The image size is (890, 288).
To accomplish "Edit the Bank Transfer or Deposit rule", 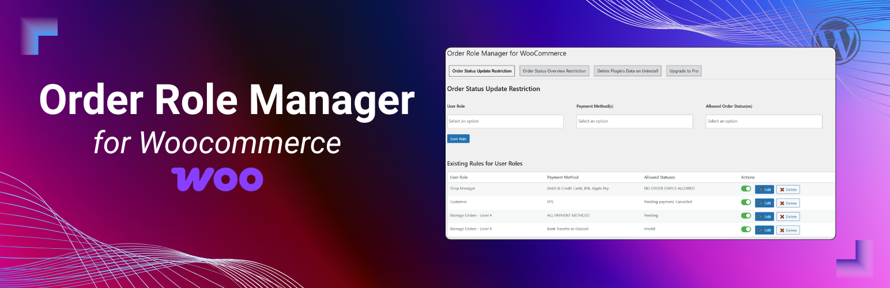I will point(764,230).
